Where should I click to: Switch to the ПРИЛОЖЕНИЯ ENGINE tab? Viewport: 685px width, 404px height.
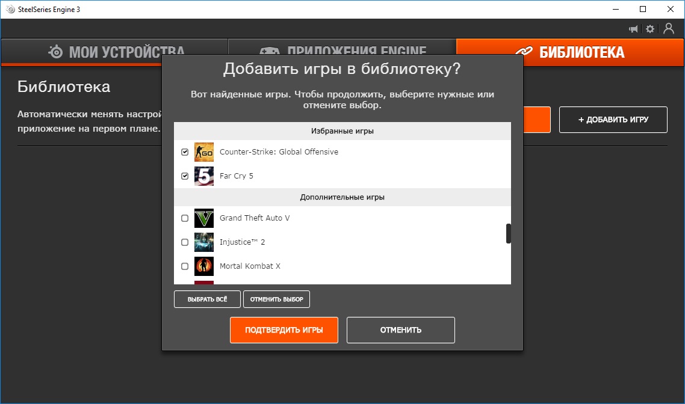click(x=342, y=47)
